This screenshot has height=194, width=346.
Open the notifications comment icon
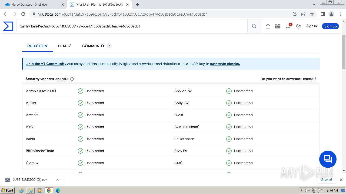pos(288,26)
